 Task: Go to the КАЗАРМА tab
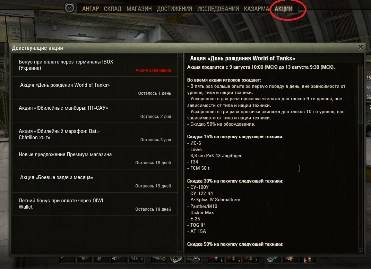pos(257,9)
